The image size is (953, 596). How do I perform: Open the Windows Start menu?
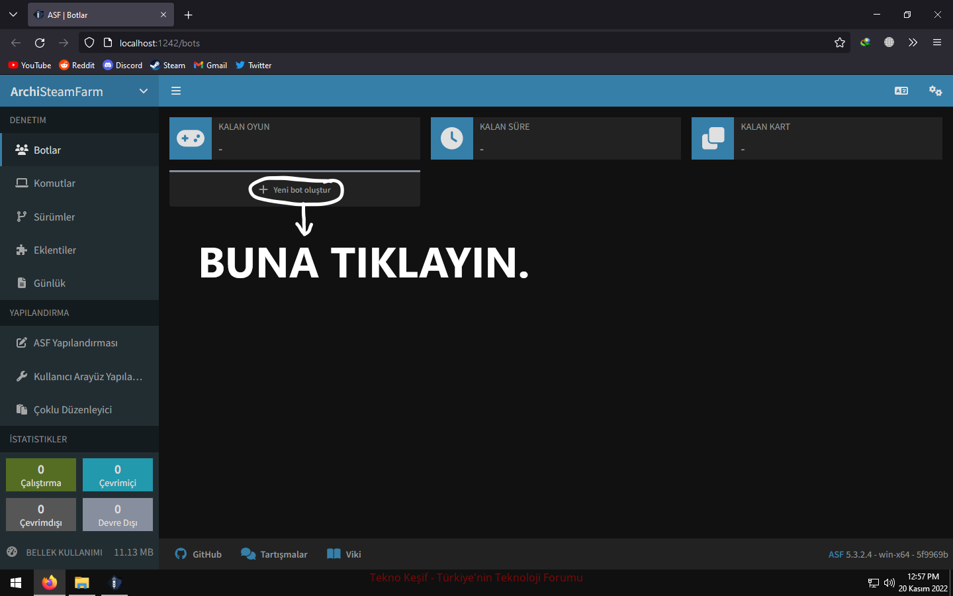[x=16, y=583]
